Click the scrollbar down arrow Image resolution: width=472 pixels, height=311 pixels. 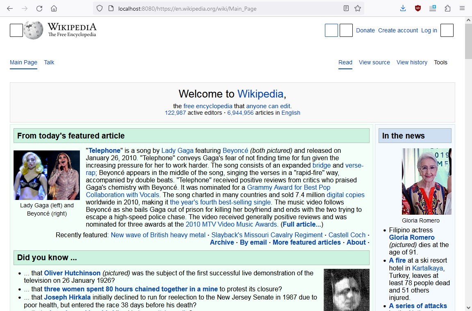[x=468, y=307]
